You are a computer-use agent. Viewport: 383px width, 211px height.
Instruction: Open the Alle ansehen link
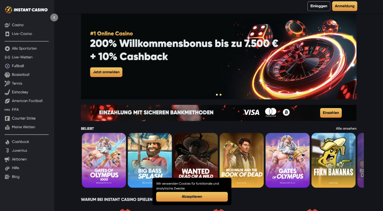346,129
